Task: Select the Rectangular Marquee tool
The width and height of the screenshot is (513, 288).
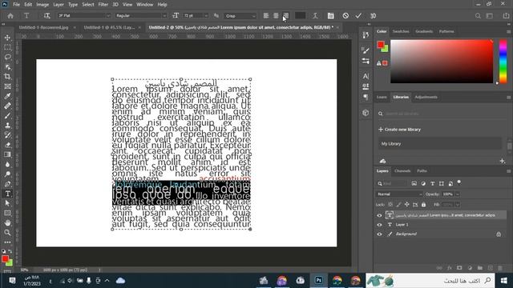Action: point(7,48)
